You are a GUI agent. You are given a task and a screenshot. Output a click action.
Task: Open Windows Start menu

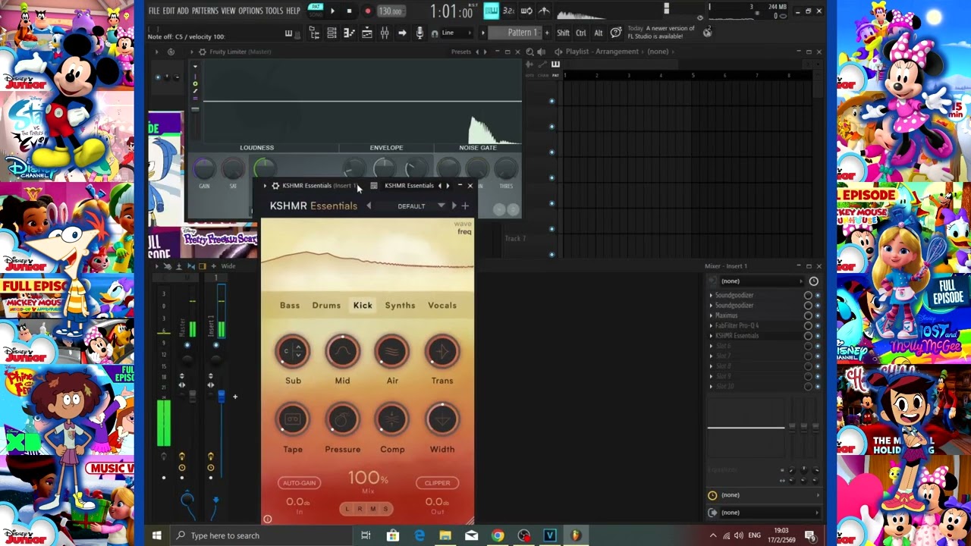[x=156, y=535]
